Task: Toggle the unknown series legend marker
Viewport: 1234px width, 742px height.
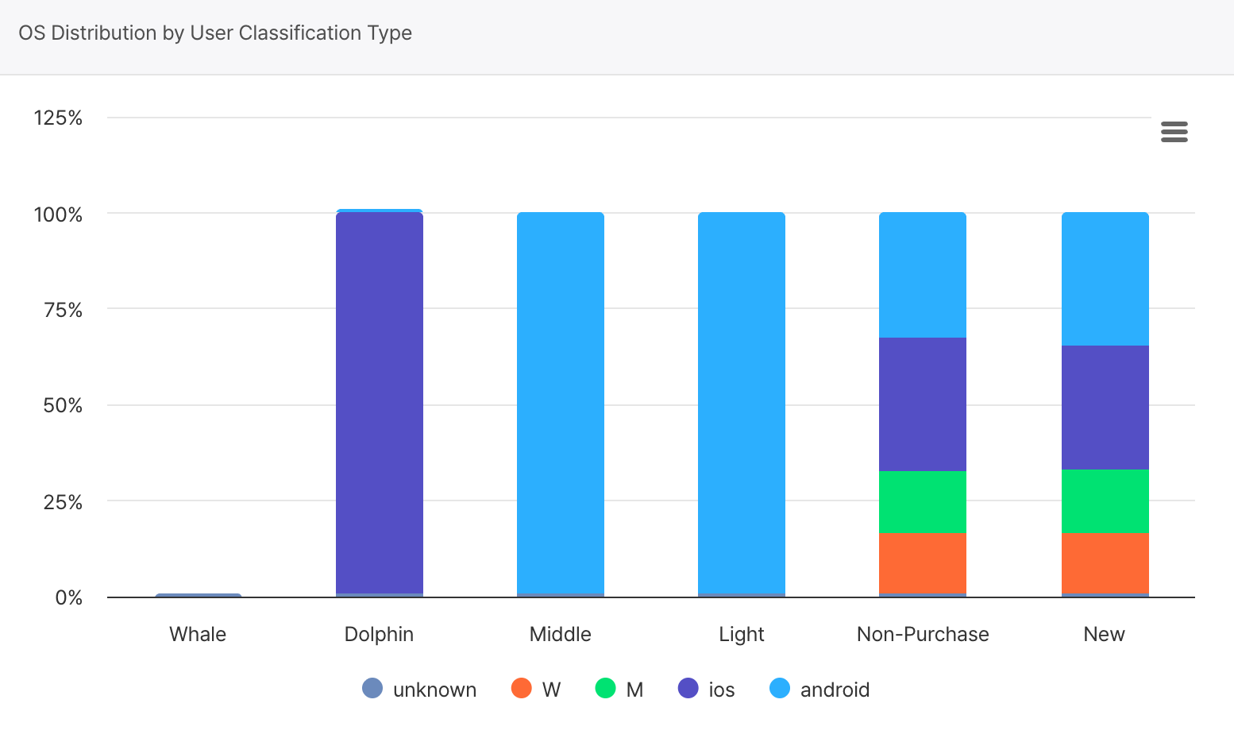Action: [372, 689]
